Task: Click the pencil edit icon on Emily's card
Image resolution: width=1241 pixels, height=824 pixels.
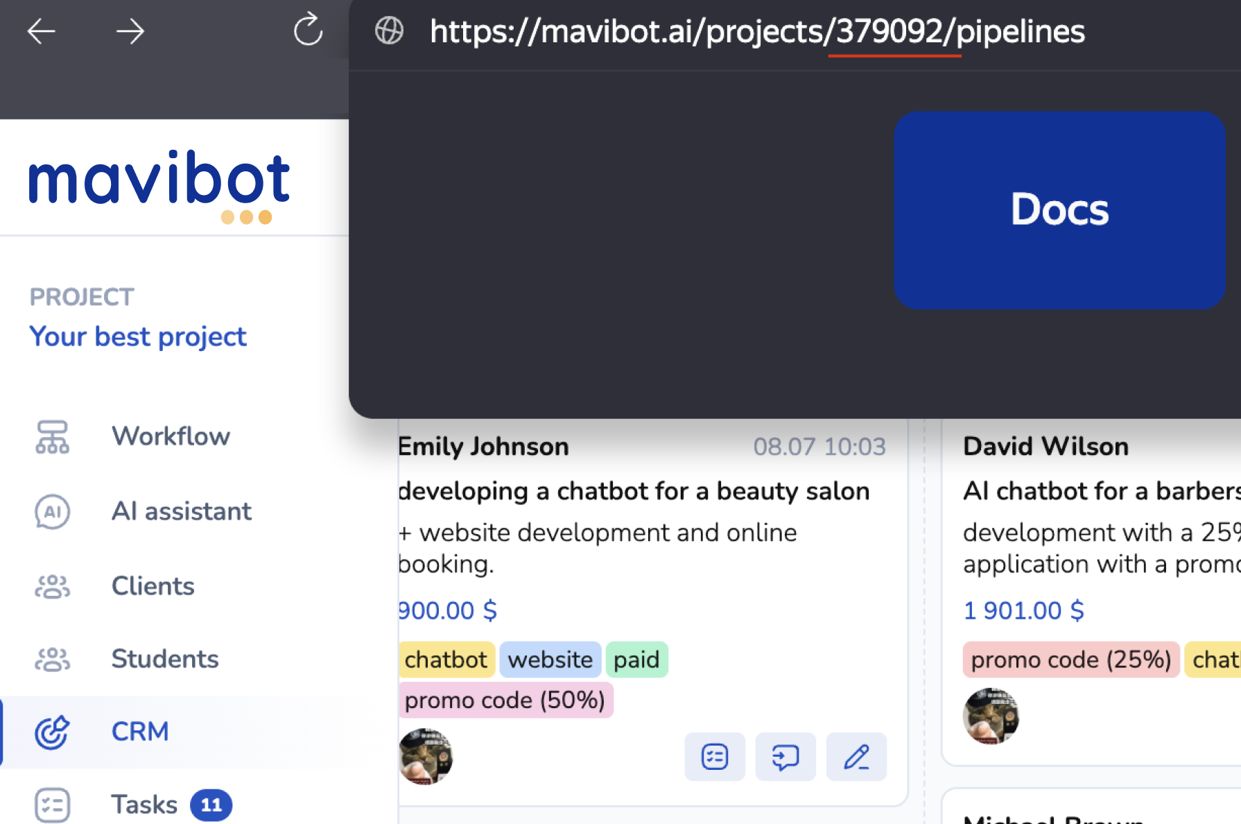Action: 856,757
